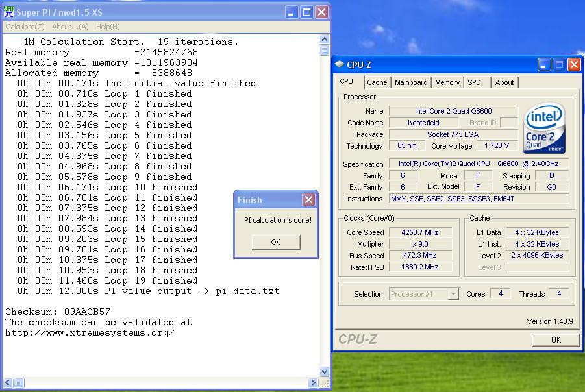
Task: Click the Technology value 65 nm
Action: pyautogui.click(x=406, y=146)
